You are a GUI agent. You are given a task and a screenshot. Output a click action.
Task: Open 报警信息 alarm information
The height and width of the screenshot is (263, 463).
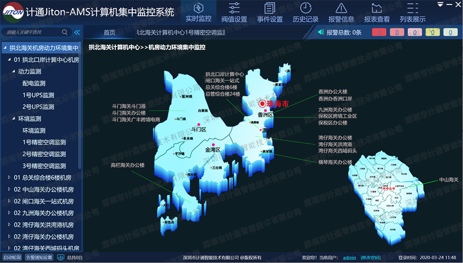point(341,12)
